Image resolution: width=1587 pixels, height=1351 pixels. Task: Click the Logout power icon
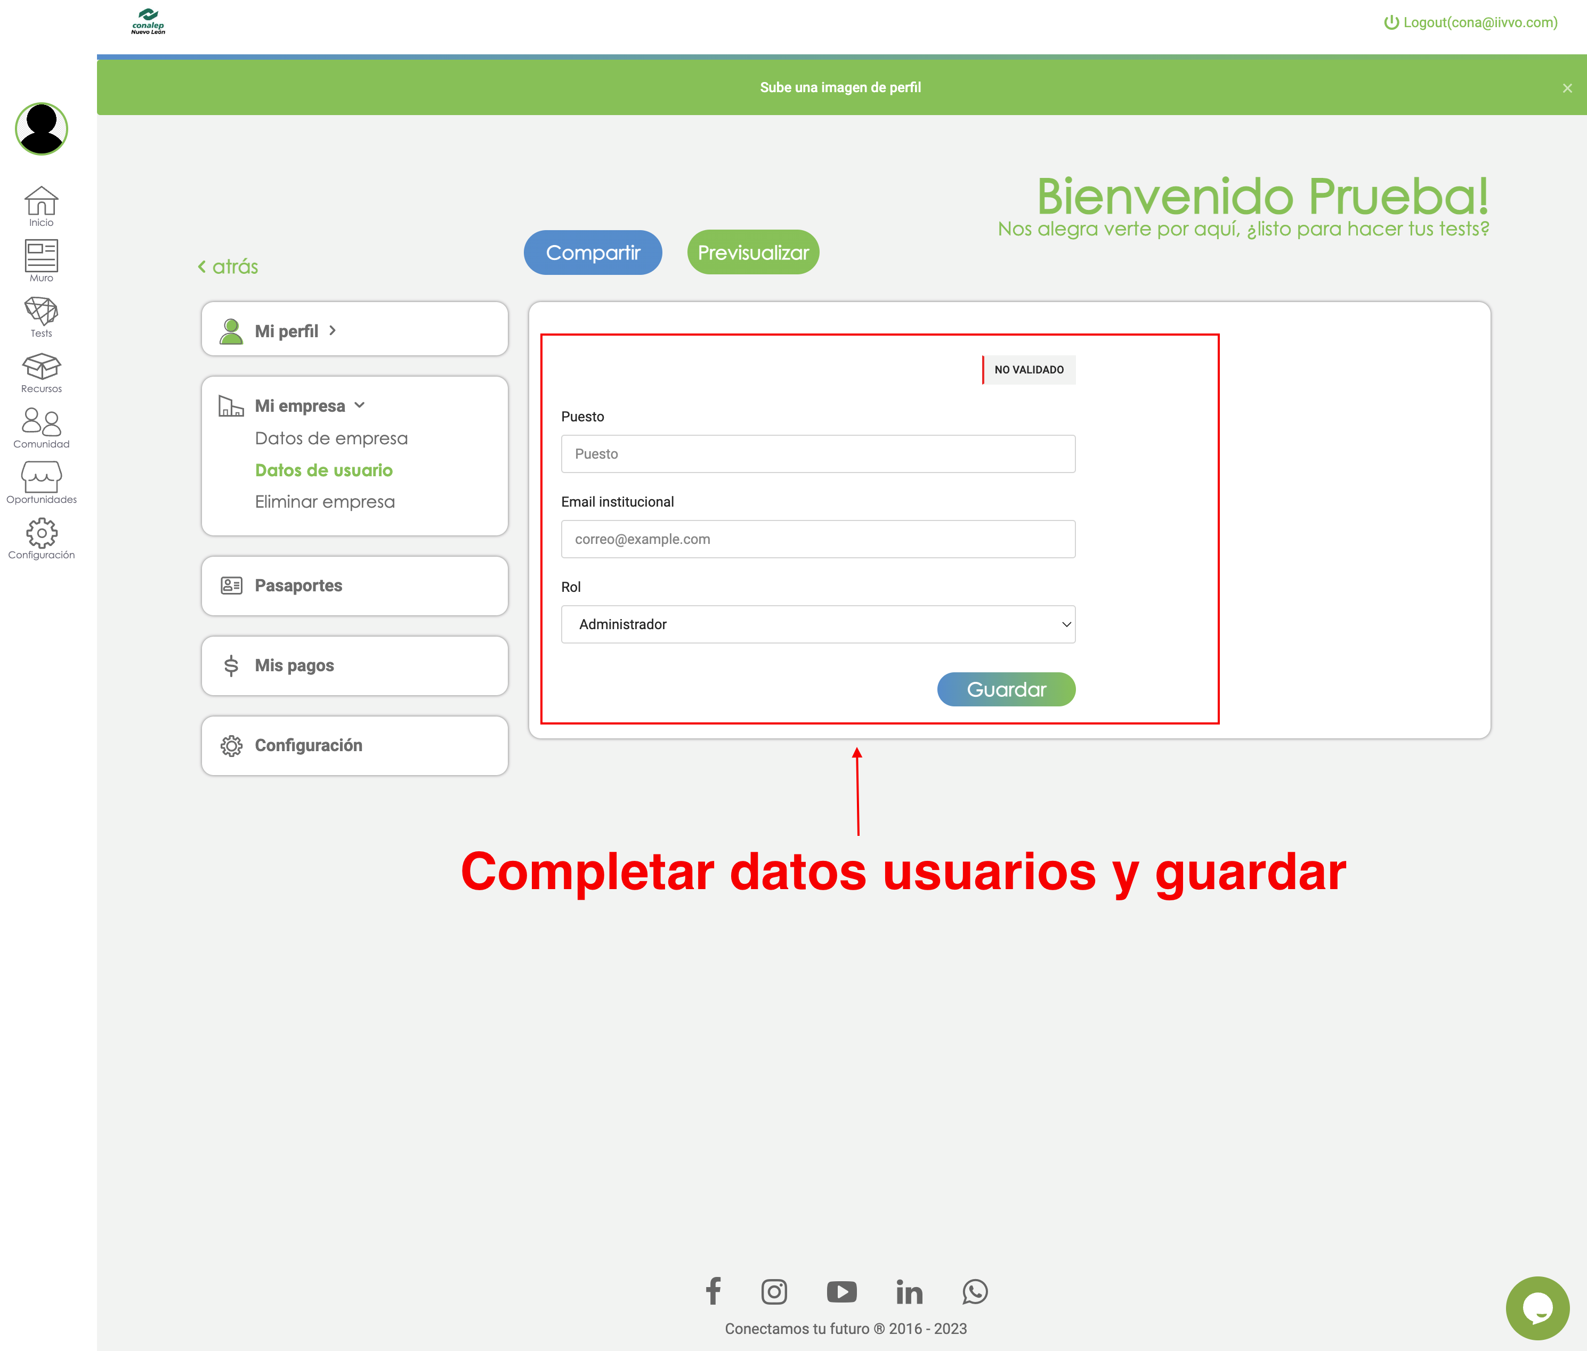point(1391,22)
